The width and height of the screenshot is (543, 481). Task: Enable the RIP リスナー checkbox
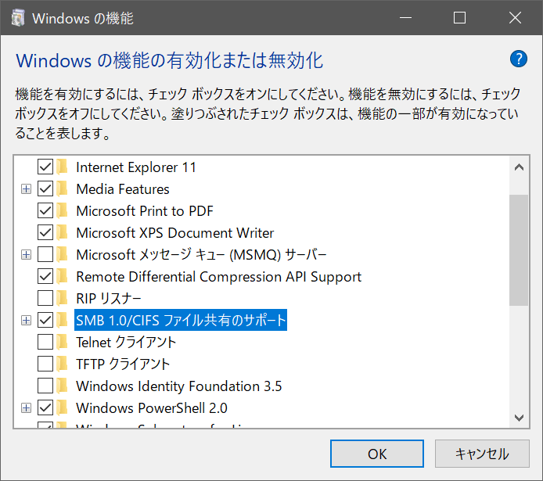45,298
